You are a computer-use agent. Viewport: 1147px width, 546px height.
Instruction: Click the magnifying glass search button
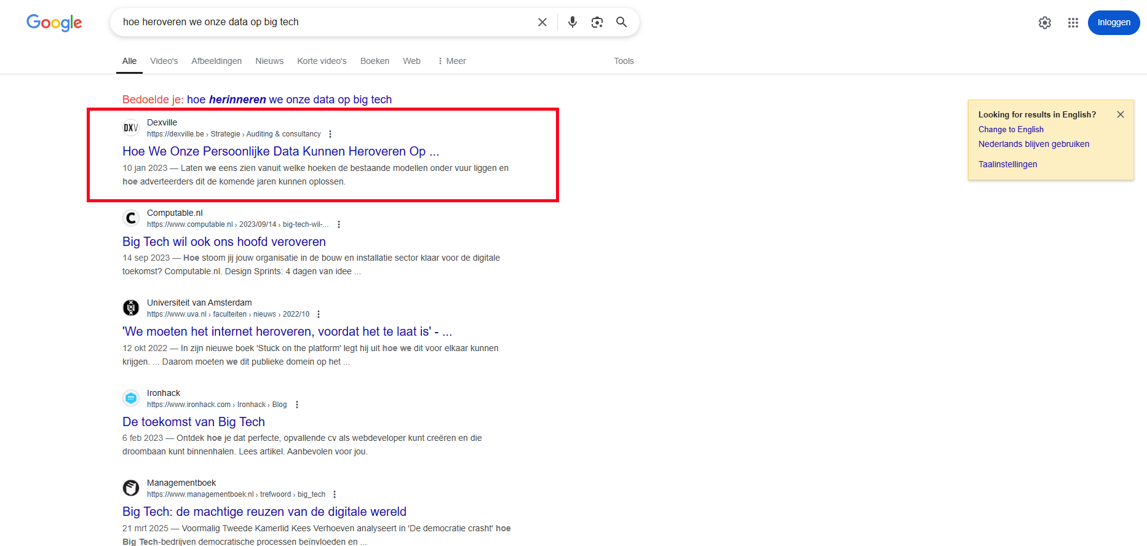pyautogui.click(x=622, y=22)
